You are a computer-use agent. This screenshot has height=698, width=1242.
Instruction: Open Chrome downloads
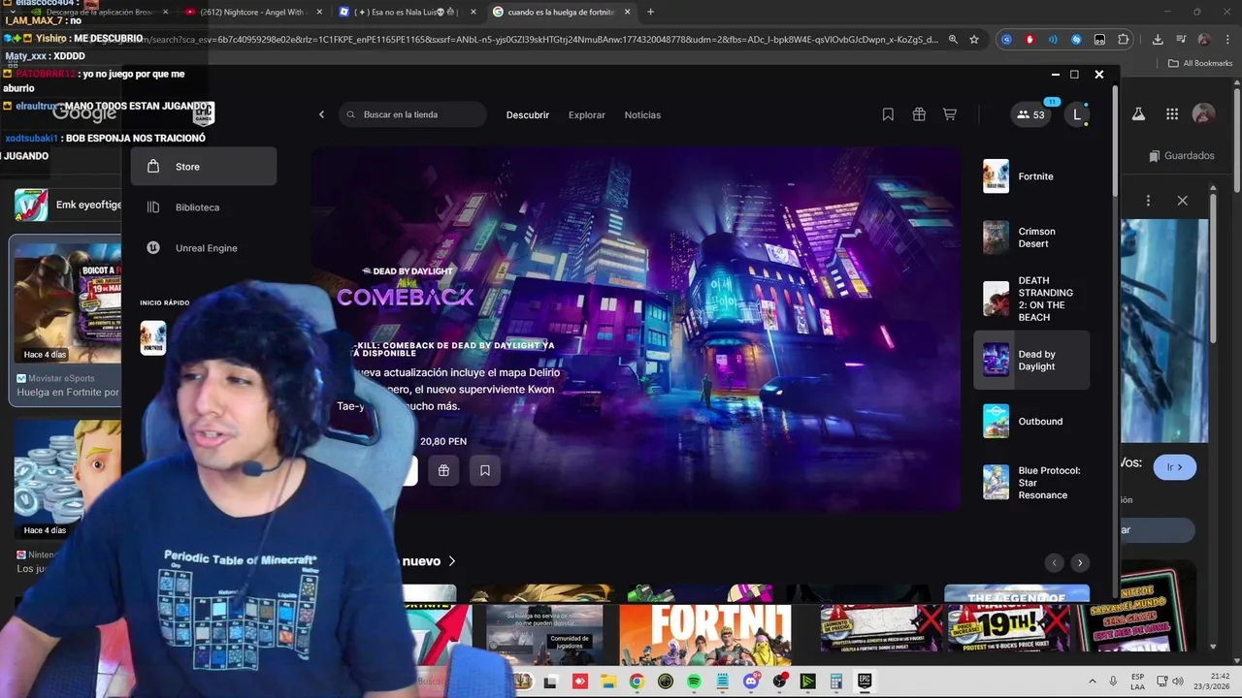coord(1158,40)
